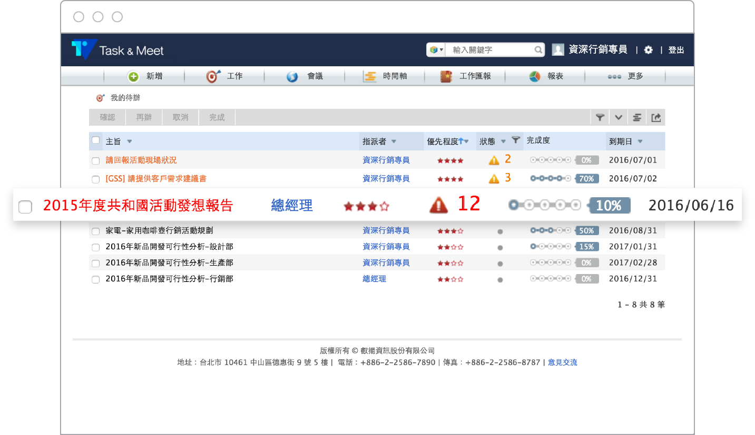Open the filter funnel icon in toolbar
This screenshot has width=755, height=435.
(600, 117)
